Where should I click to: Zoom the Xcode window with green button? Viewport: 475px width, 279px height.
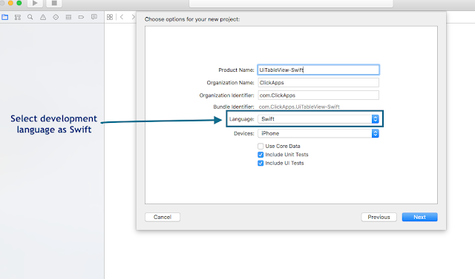coord(19,3)
